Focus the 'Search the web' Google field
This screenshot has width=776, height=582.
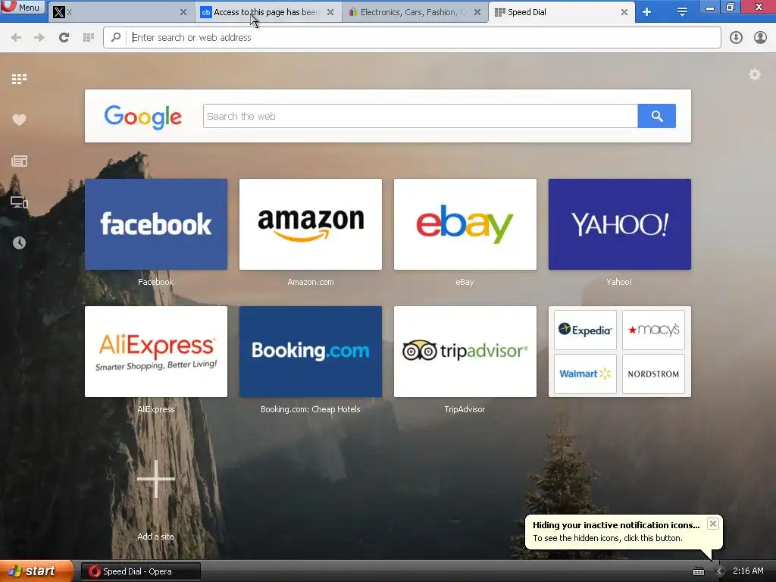[x=420, y=116]
